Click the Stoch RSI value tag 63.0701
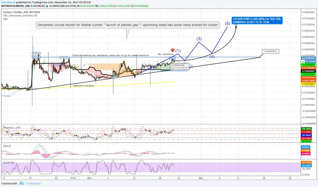Screen dimensions: 318x187 click(x=306, y=166)
